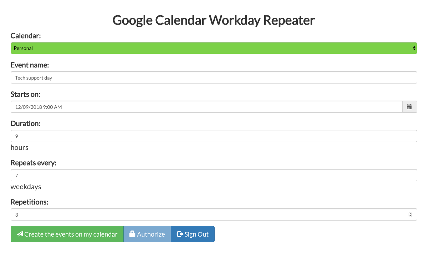
Task: Click the Authorize button
Action: 147,234
